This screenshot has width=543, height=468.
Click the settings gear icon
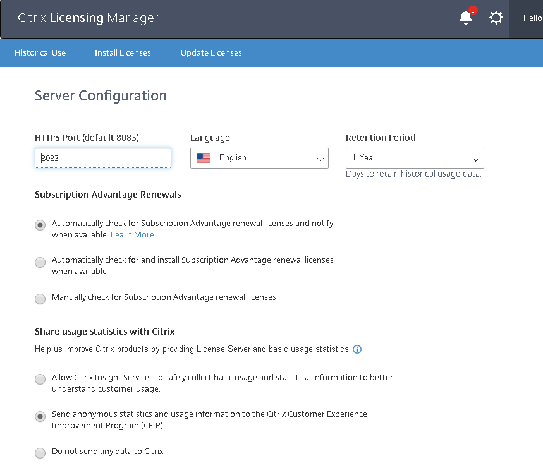tap(496, 18)
